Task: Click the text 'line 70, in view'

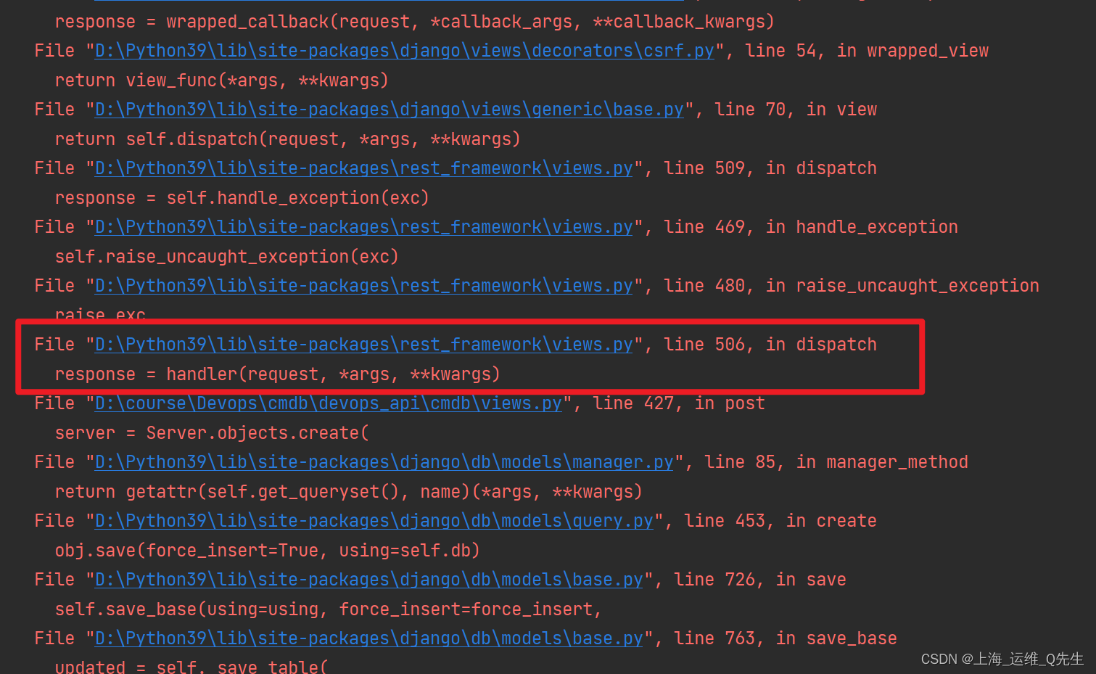Action: (x=796, y=110)
